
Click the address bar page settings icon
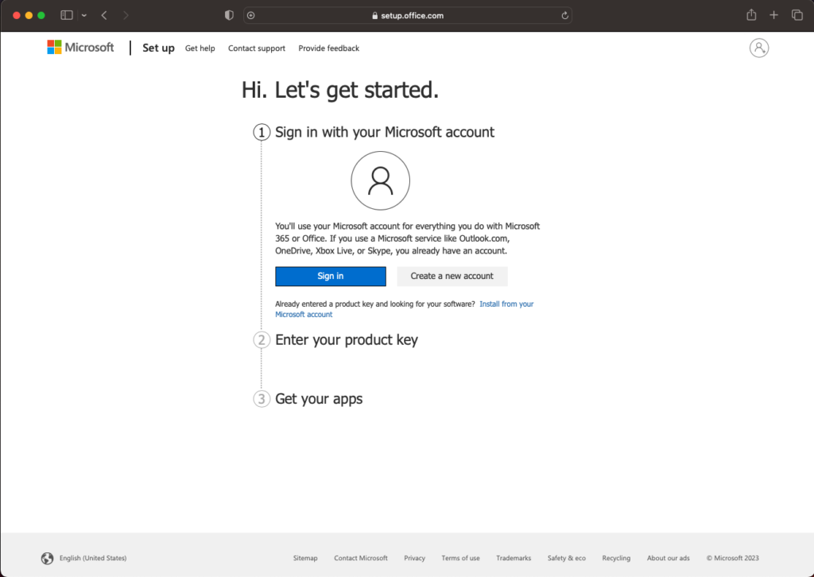tap(250, 15)
